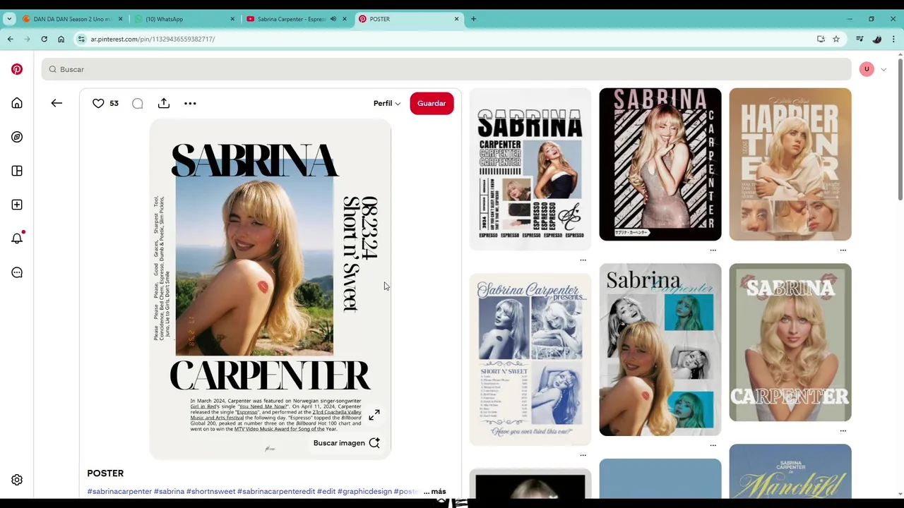Expand account chevron next to avatar
The image size is (904, 508).
(x=884, y=69)
